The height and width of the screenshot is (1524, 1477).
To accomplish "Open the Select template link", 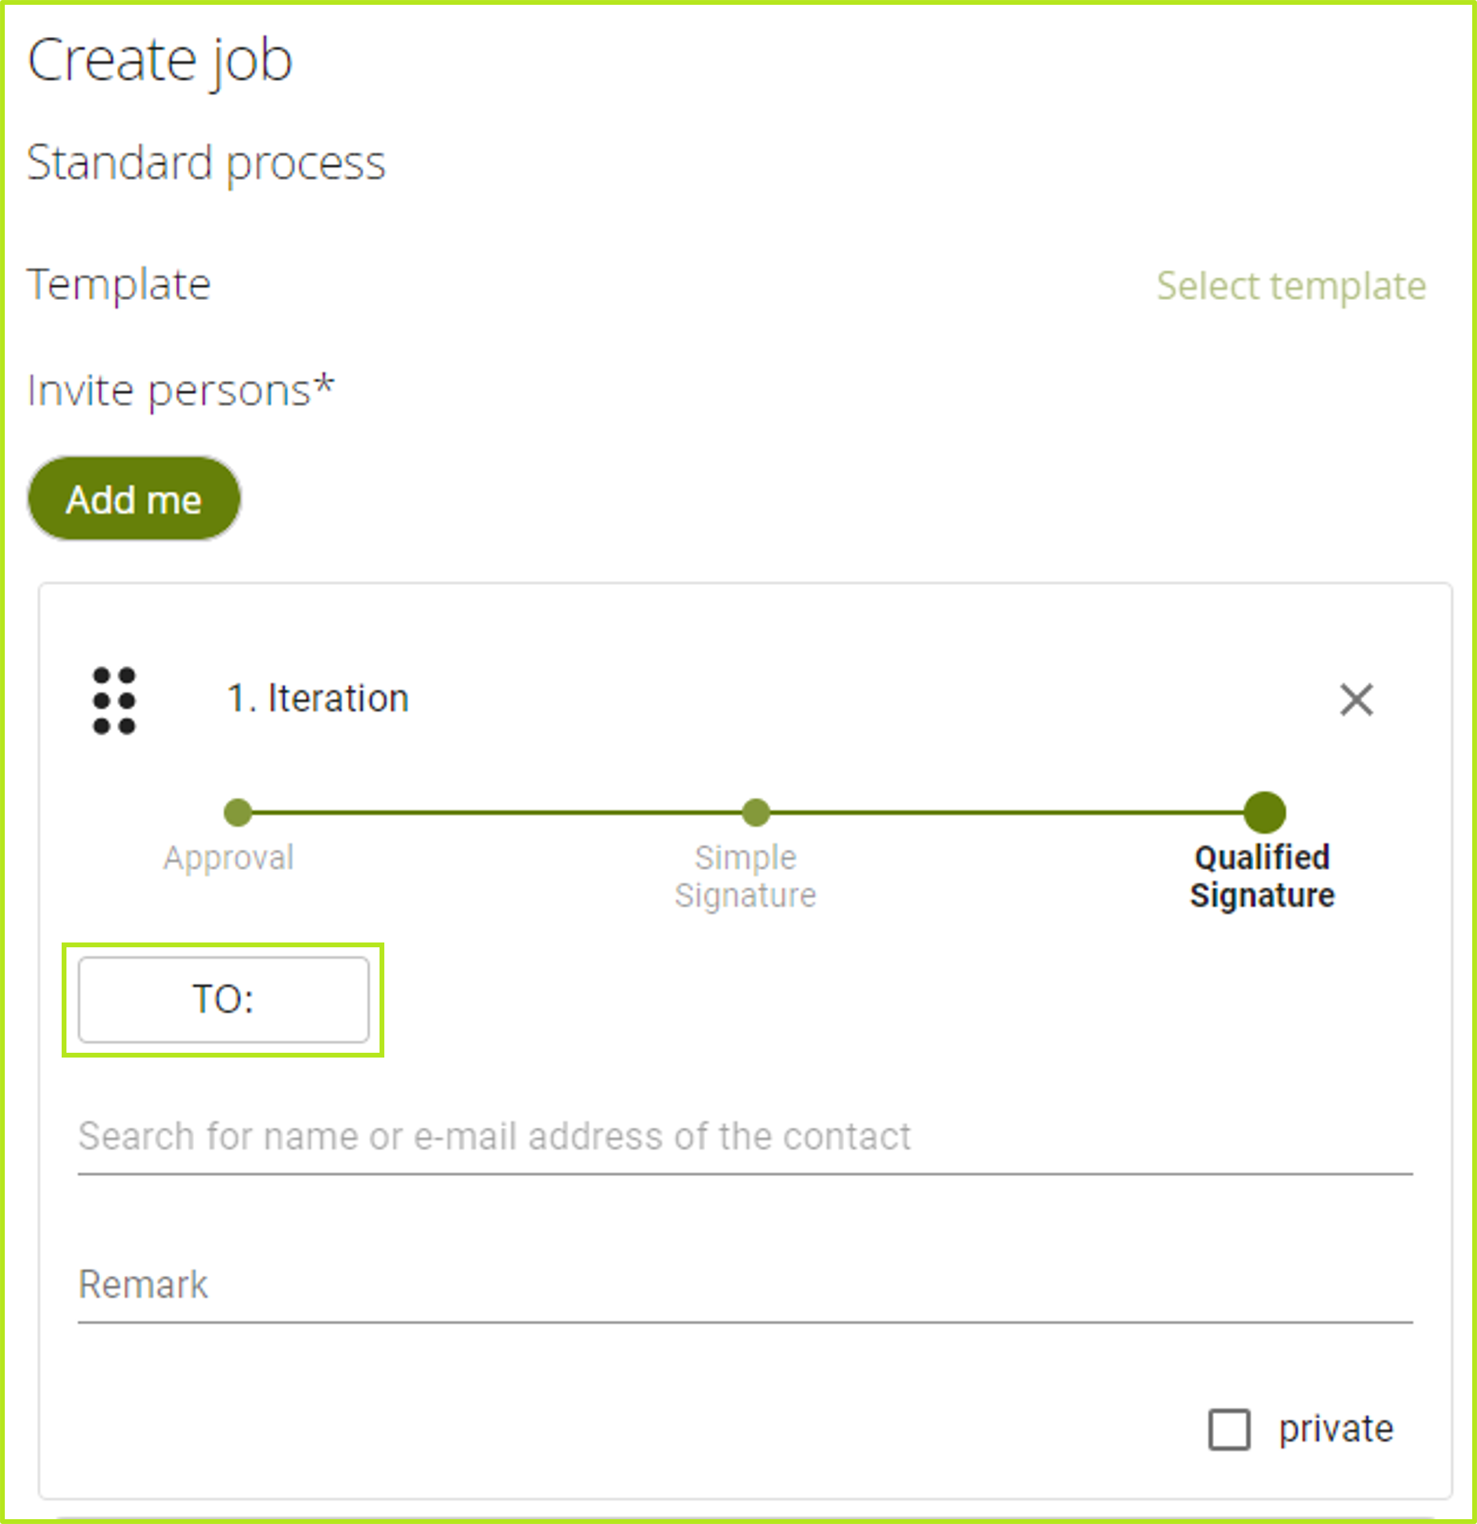I will coord(1291,286).
